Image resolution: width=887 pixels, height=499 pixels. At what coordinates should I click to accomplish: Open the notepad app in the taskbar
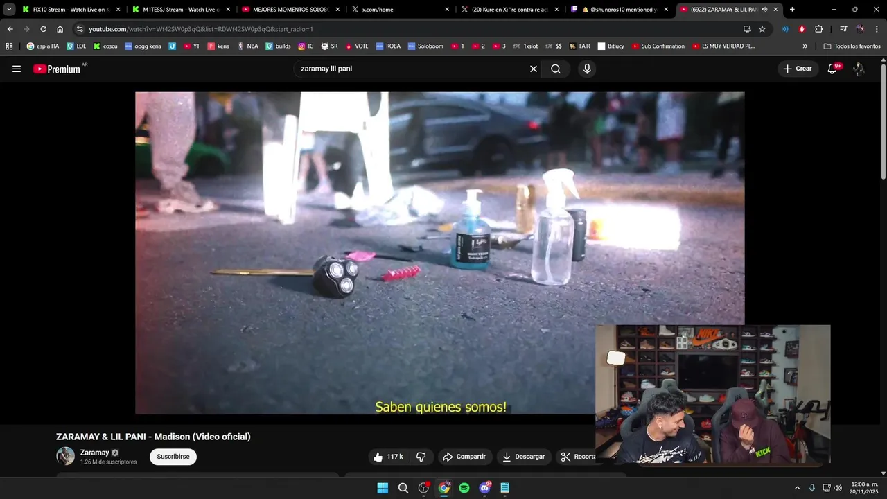(505, 488)
